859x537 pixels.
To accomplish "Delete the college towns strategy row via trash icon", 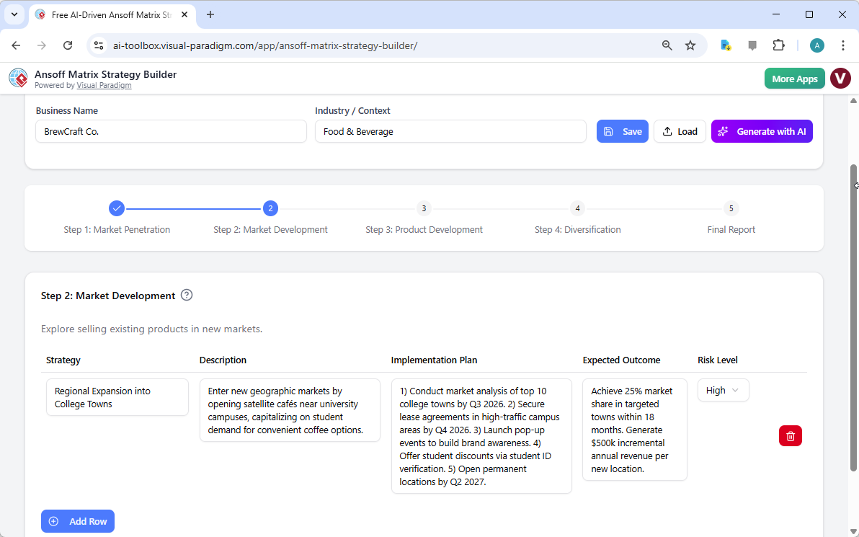I will tap(790, 435).
